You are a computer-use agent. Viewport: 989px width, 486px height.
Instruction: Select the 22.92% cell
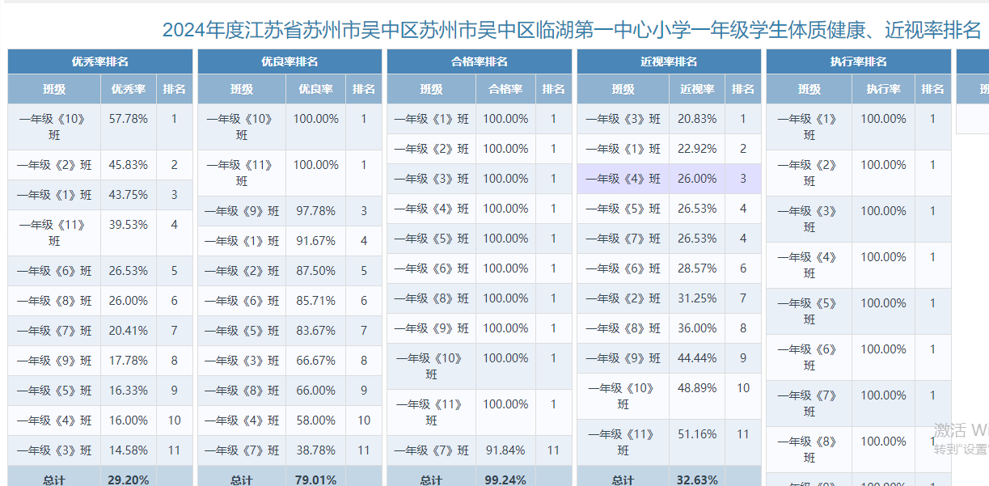697,149
